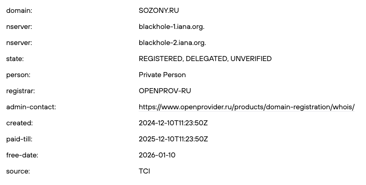Click the free-date value 2026-01-10
Viewport: 366px width, 185px height.
point(157,155)
